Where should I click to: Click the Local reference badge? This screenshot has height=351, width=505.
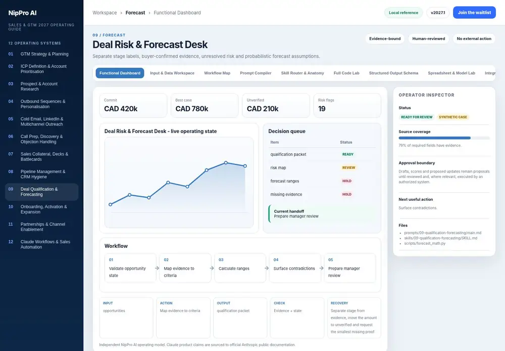pos(403,13)
